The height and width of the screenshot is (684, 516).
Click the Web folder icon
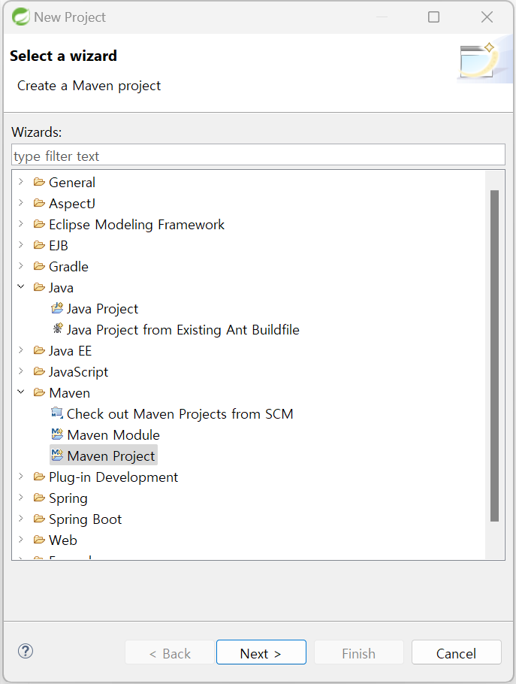click(39, 540)
